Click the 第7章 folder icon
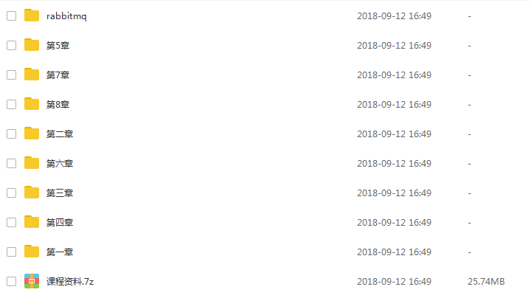The height and width of the screenshot is (298, 531). (x=32, y=74)
